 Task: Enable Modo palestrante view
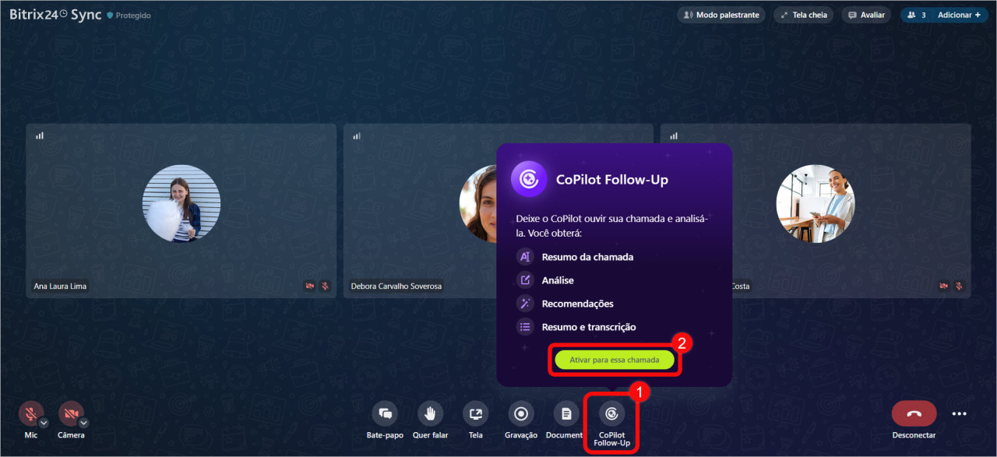coord(721,15)
